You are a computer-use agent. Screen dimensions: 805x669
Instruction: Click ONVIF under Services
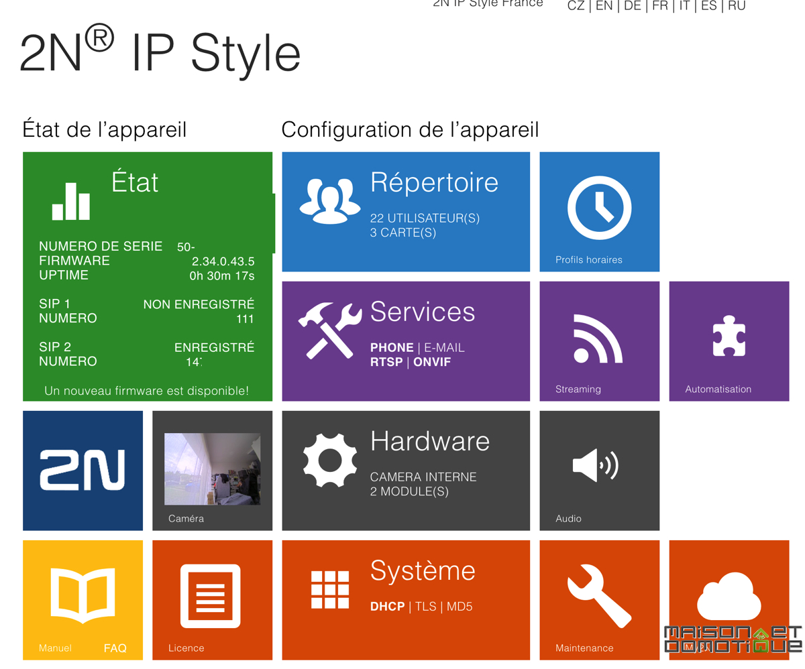[432, 363]
